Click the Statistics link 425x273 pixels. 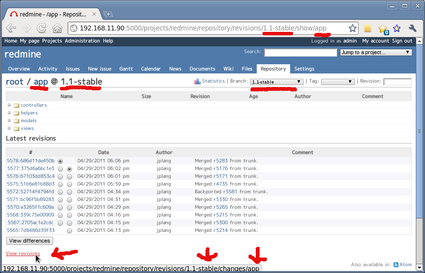coord(213,81)
